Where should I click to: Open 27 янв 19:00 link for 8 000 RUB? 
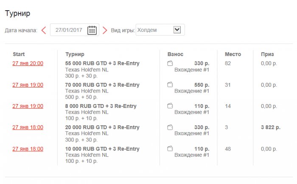point(28,106)
